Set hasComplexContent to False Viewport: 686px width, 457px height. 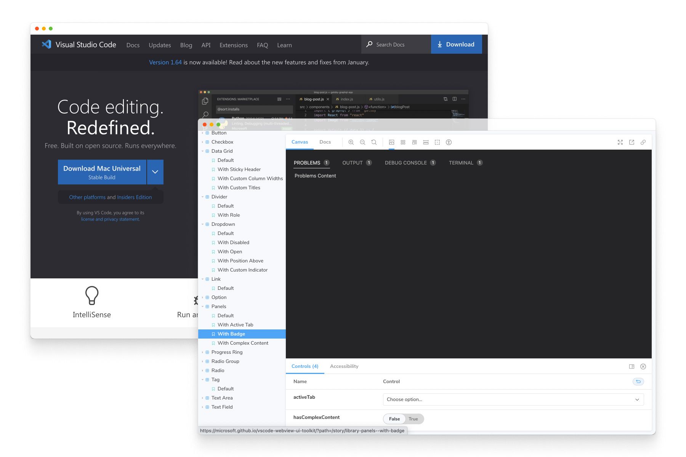(394, 419)
